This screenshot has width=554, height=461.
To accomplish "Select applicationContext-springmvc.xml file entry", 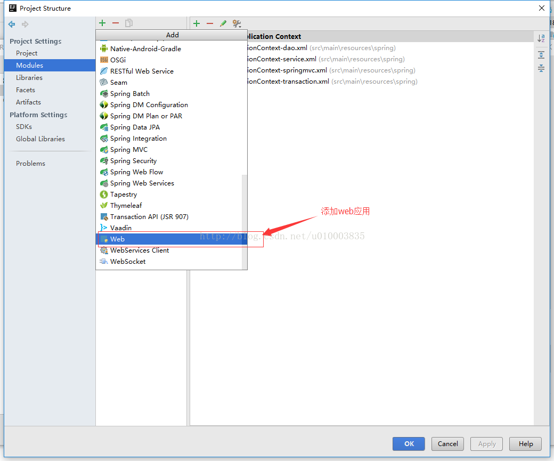I will click(390, 70).
